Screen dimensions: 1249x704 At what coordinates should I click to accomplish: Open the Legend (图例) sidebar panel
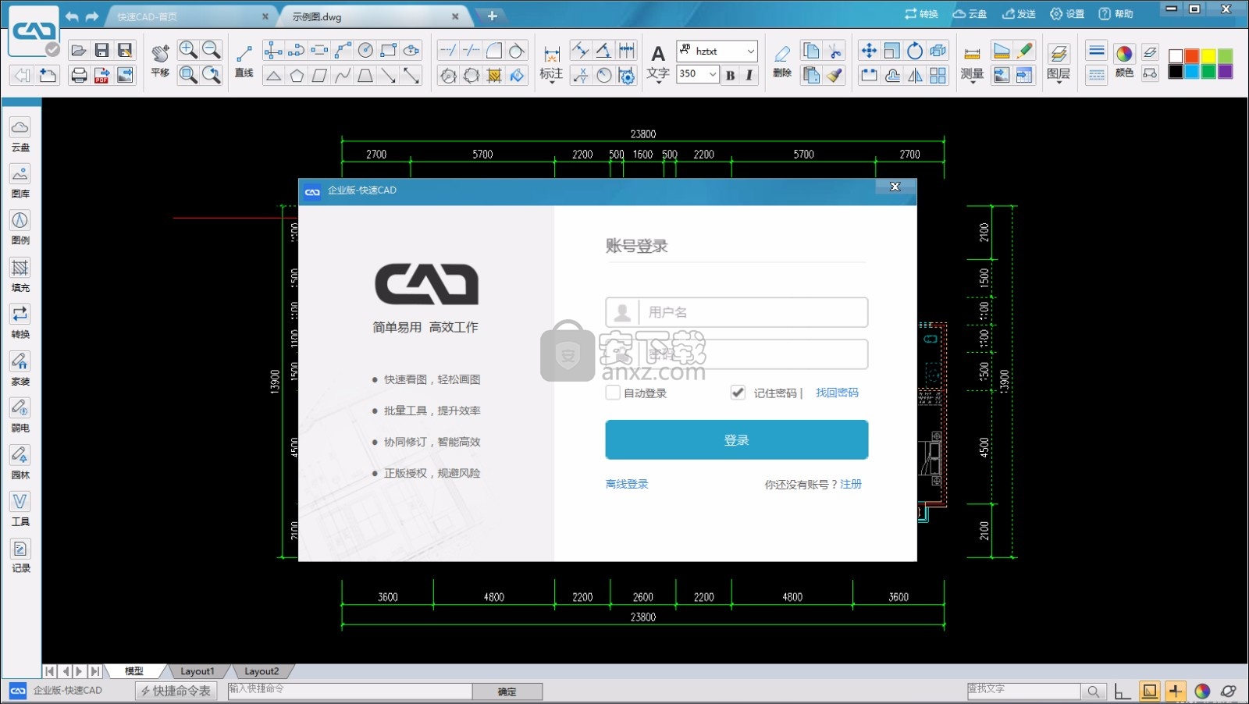coord(20,229)
